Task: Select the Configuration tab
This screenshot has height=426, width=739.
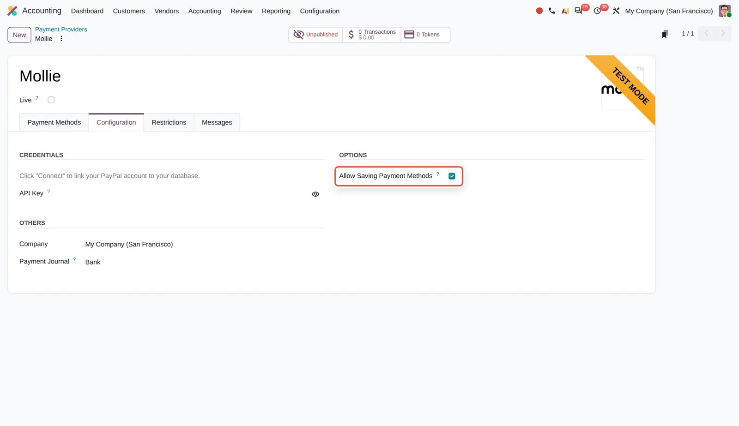Action: (x=116, y=122)
